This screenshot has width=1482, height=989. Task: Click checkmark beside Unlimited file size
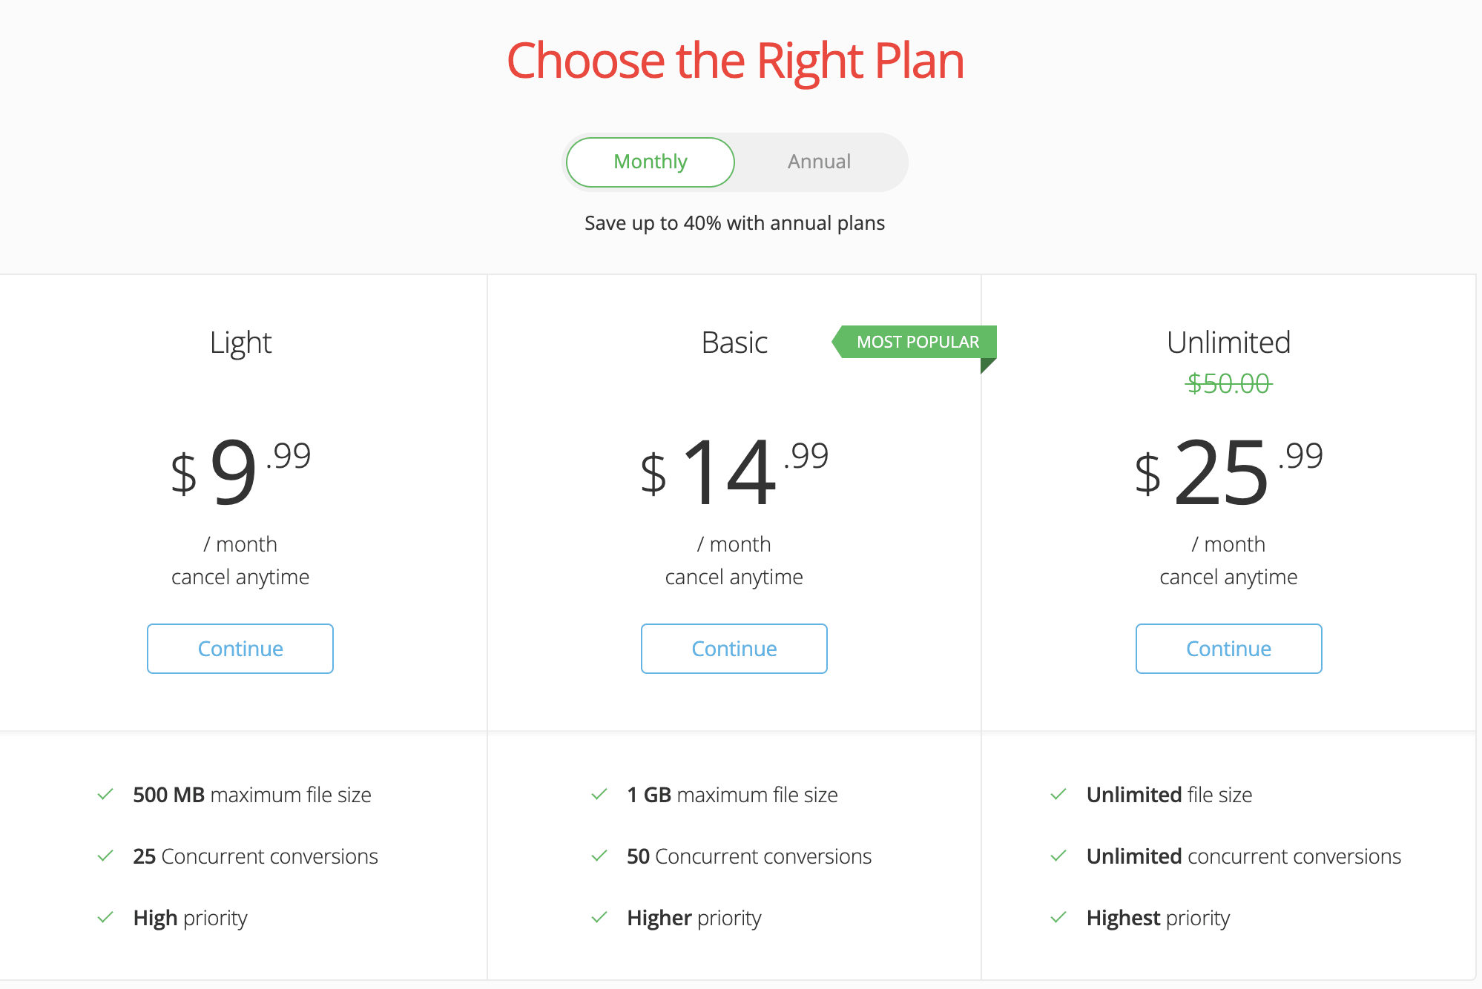[1058, 794]
